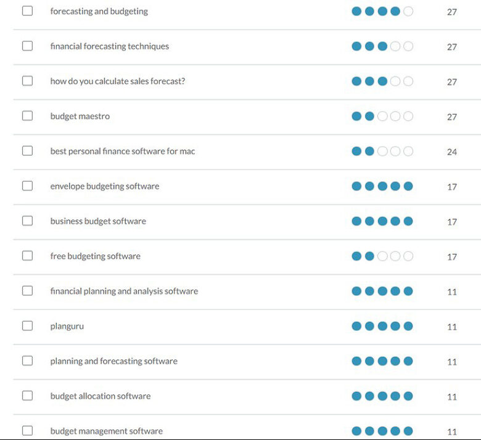Select 'best personal finance software for mac' checkbox
Viewport: 481px width, 440px height.
[27, 150]
